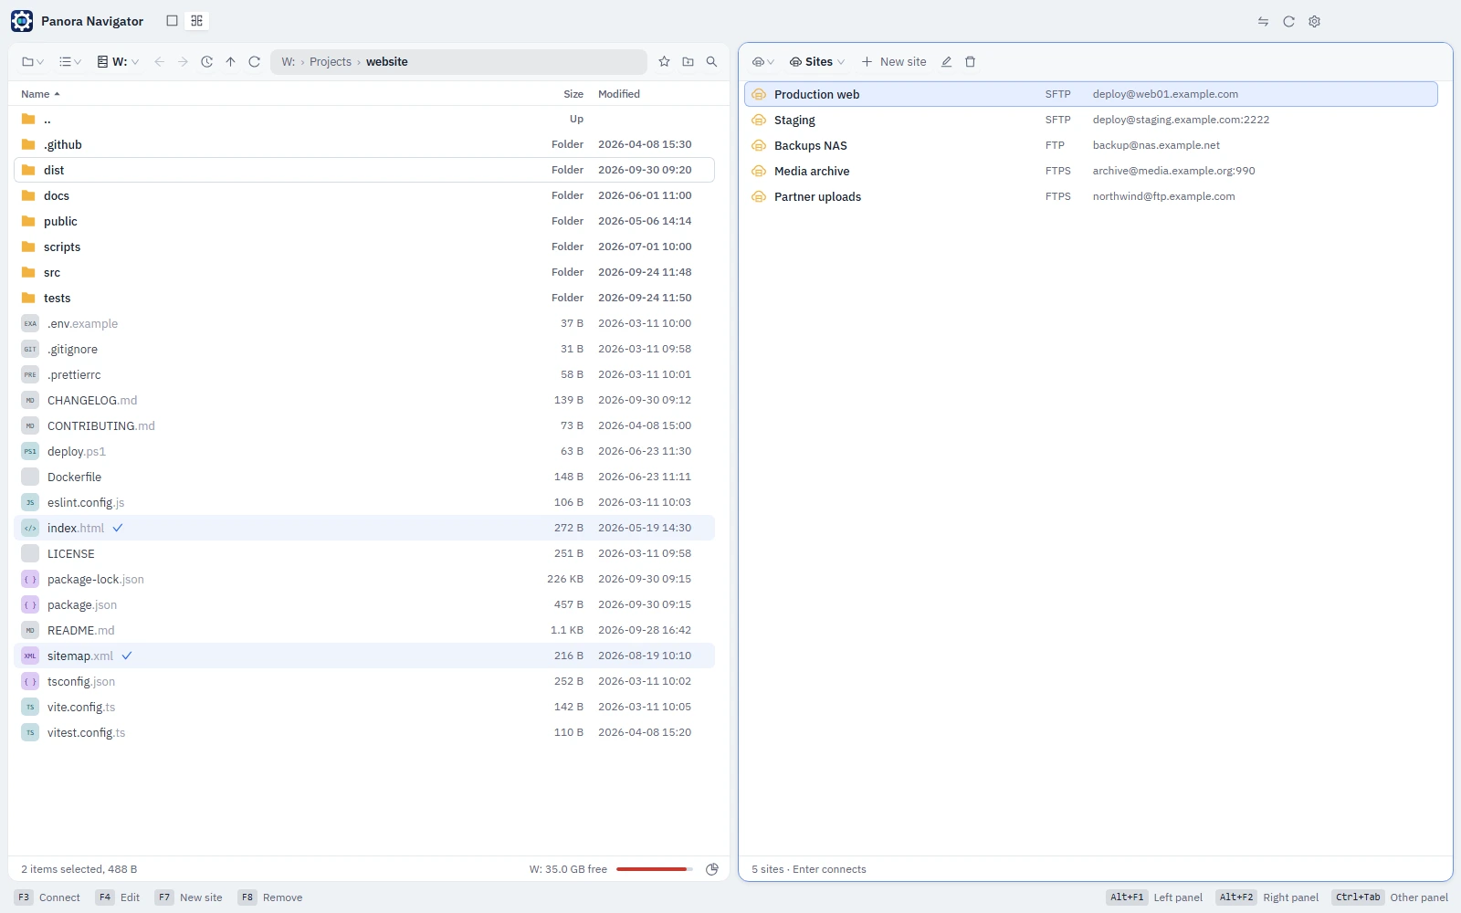Select the Staging site row

pos(1091,120)
